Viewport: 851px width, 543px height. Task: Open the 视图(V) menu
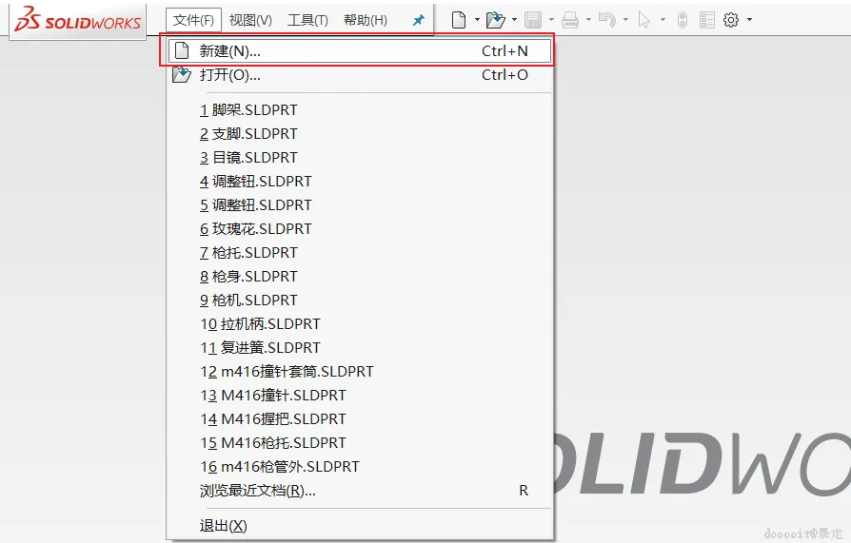[x=250, y=20]
